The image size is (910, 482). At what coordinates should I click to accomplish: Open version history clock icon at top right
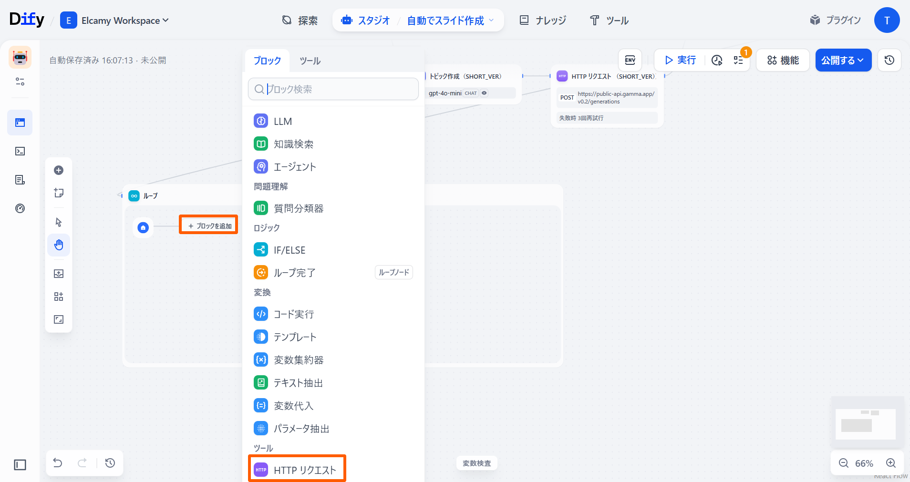(x=889, y=60)
